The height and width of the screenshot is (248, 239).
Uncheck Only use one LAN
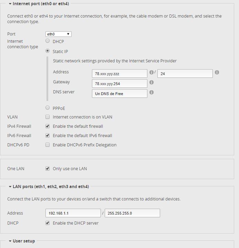tap(48, 169)
